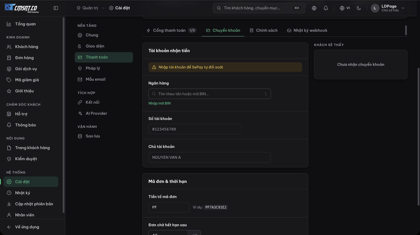
Task: Go back via Về ứng dụng
Action: 31,227
